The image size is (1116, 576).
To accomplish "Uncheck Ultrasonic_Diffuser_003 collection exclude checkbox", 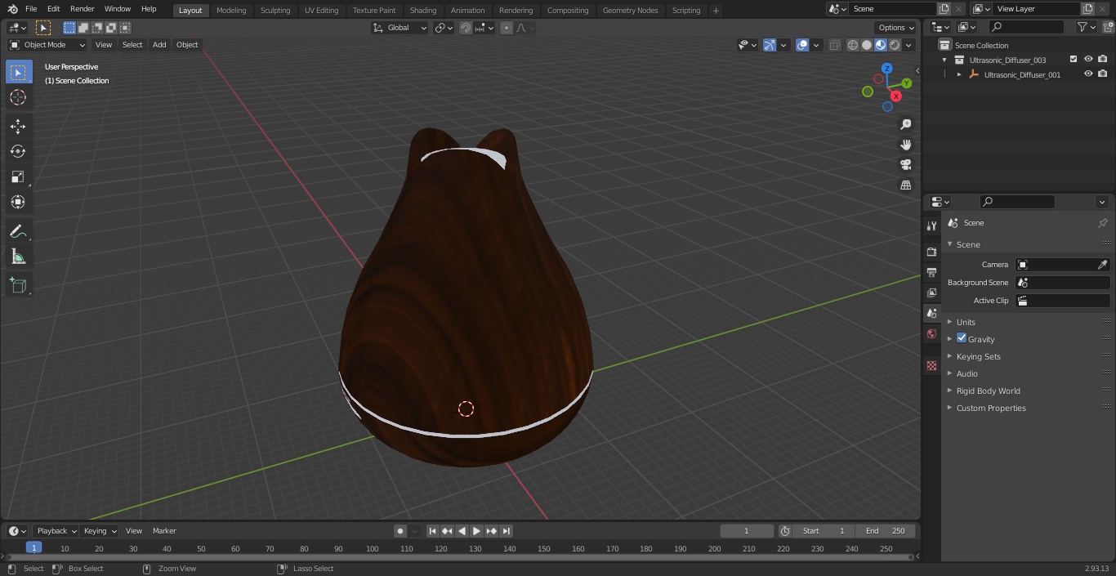I will click(x=1074, y=60).
